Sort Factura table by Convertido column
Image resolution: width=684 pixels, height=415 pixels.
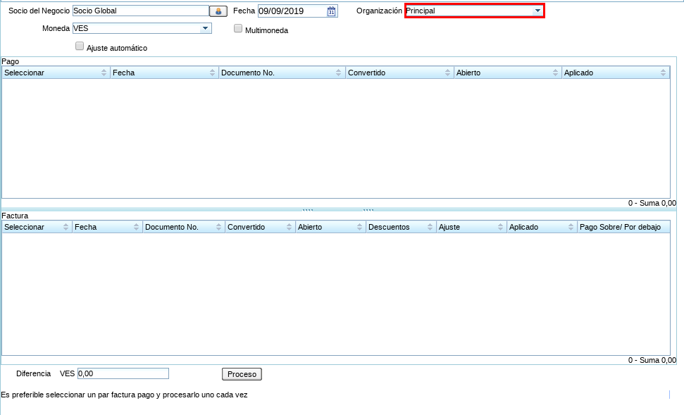[260, 227]
